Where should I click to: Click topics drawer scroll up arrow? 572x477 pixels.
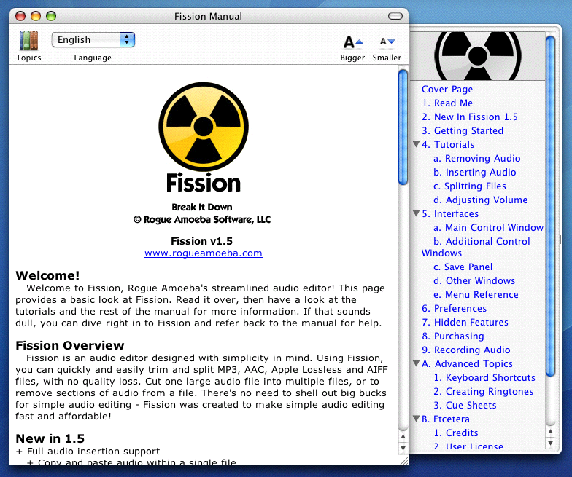tap(550, 431)
